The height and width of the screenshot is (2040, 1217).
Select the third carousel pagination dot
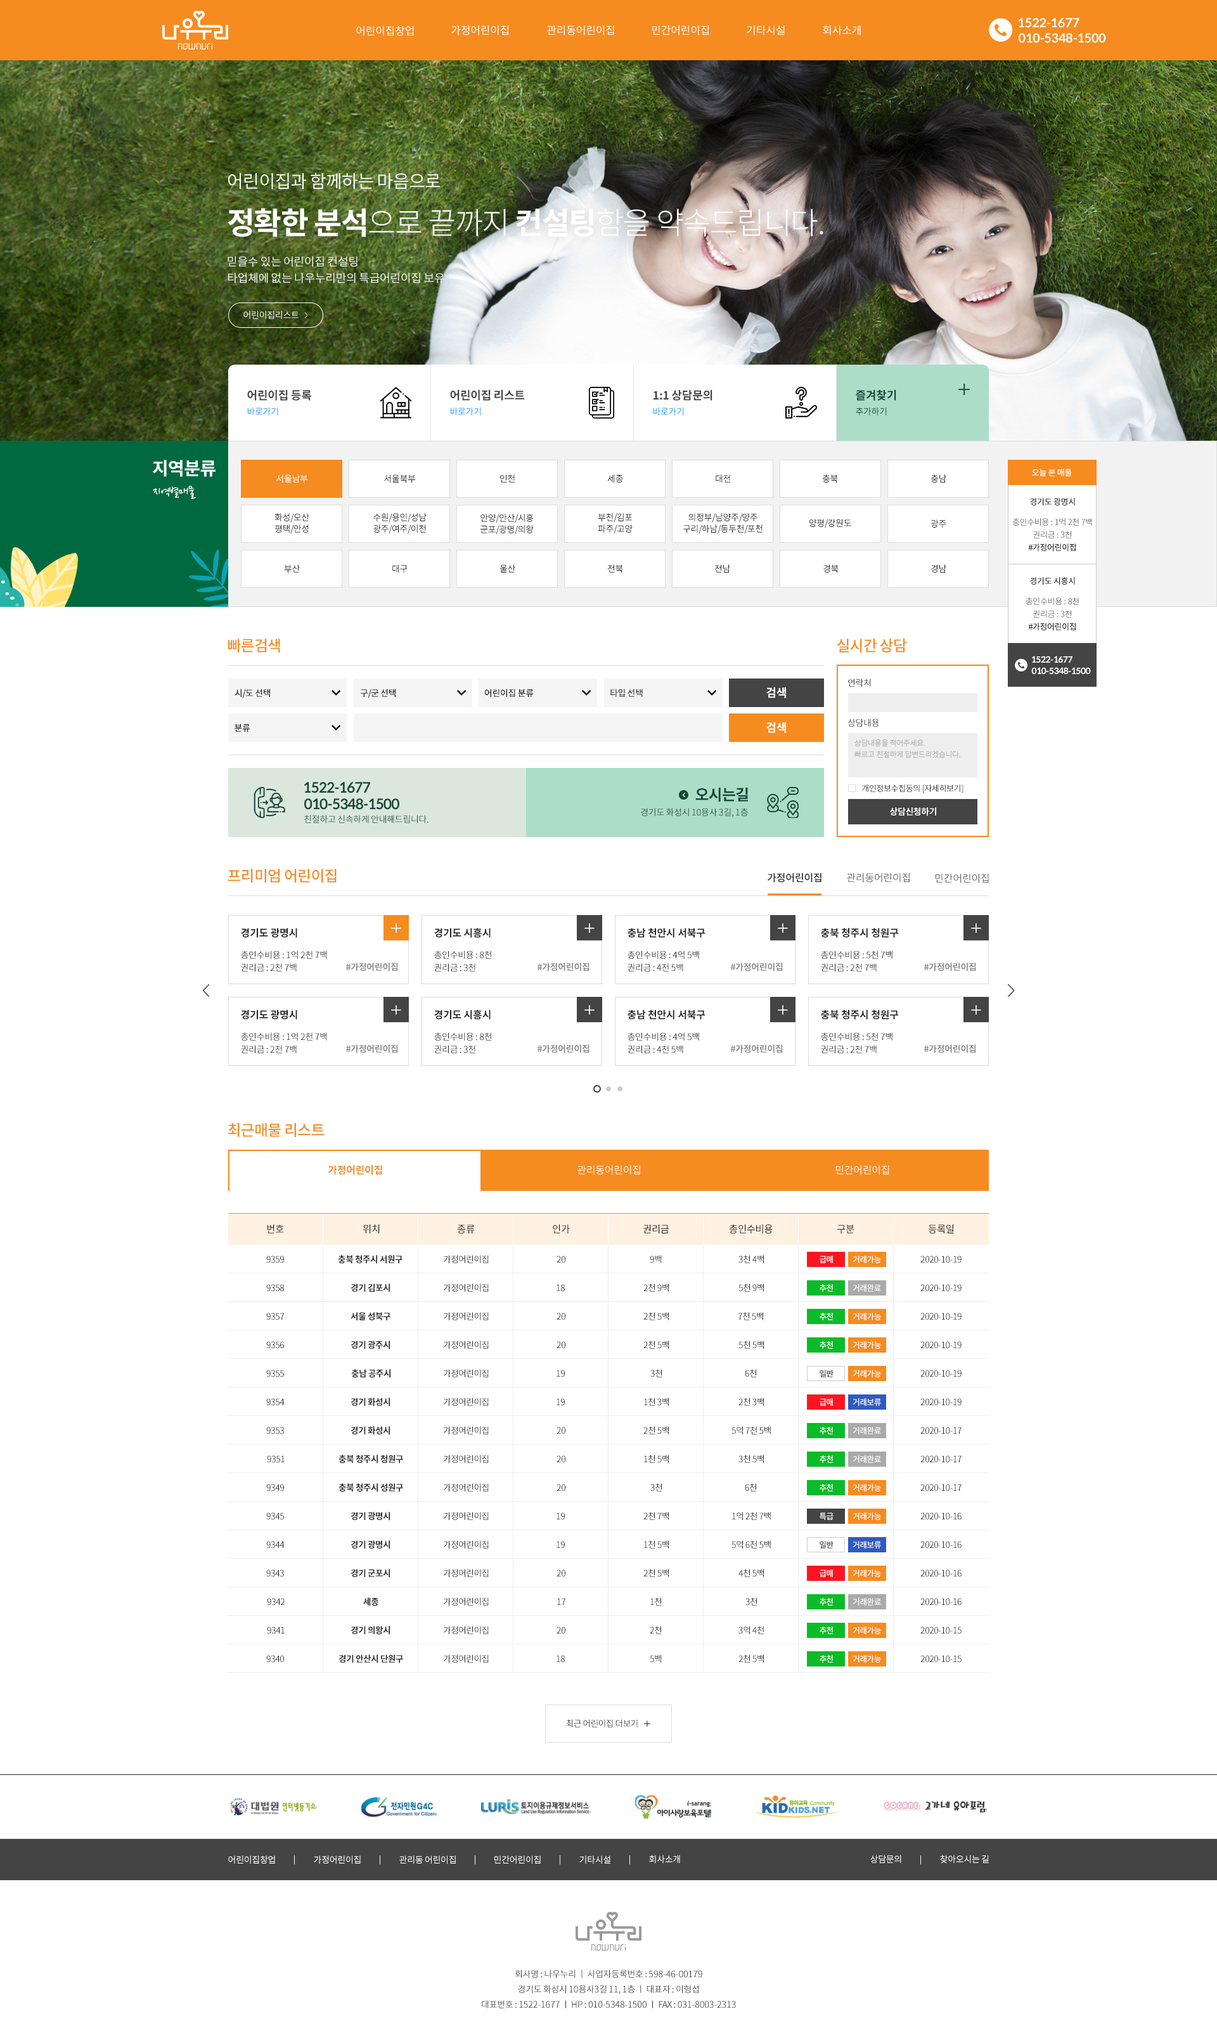click(x=620, y=1089)
